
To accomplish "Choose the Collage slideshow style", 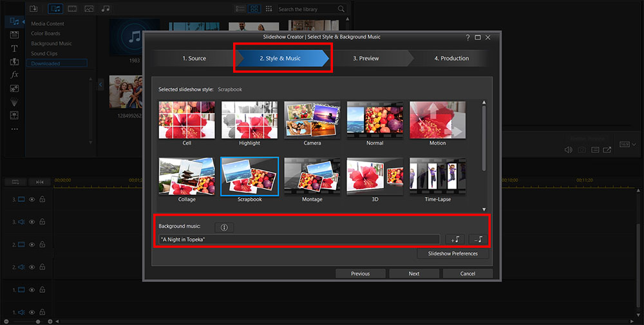I will pyautogui.click(x=187, y=180).
